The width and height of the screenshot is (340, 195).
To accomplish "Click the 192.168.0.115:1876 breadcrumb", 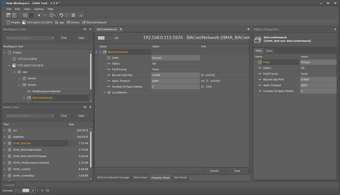I will [x=37, y=22].
